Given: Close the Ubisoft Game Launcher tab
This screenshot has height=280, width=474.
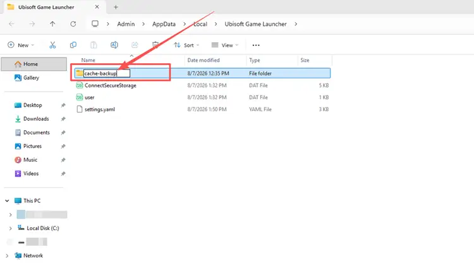Looking at the screenshot, I should (x=97, y=7).
